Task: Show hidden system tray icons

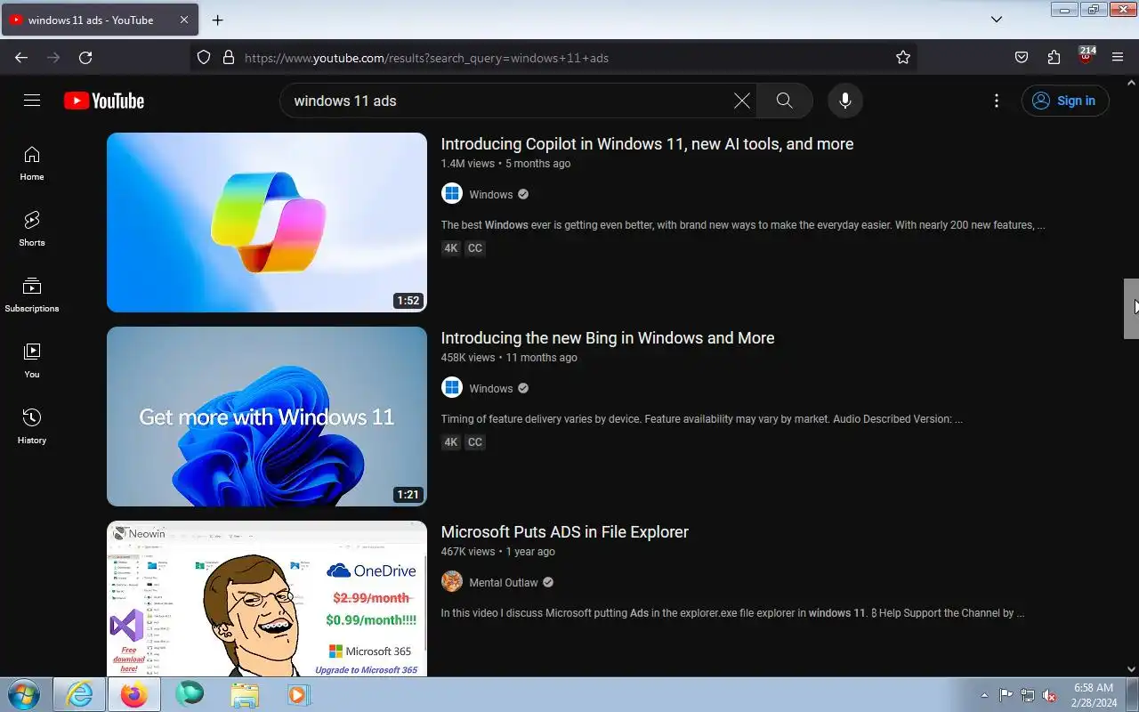Action: click(x=984, y=695)
